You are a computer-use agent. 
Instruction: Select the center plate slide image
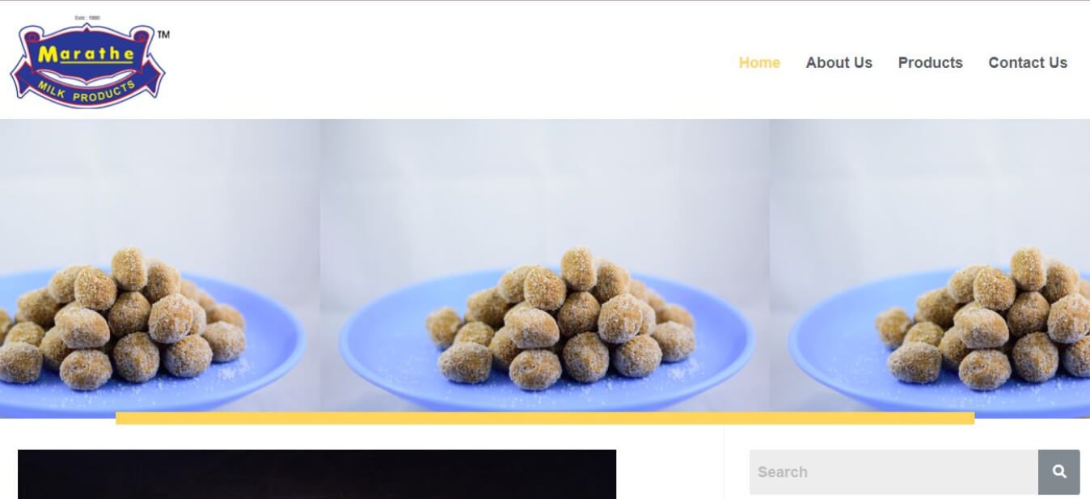pyautogui.click(x=545, y=267)
